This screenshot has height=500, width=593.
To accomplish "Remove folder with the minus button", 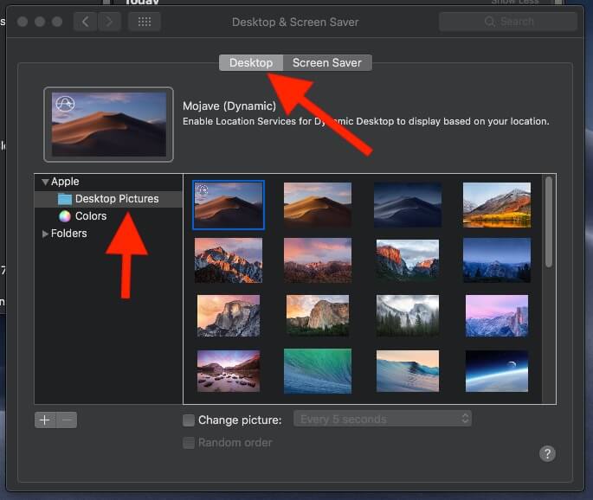I will [67, 420].
